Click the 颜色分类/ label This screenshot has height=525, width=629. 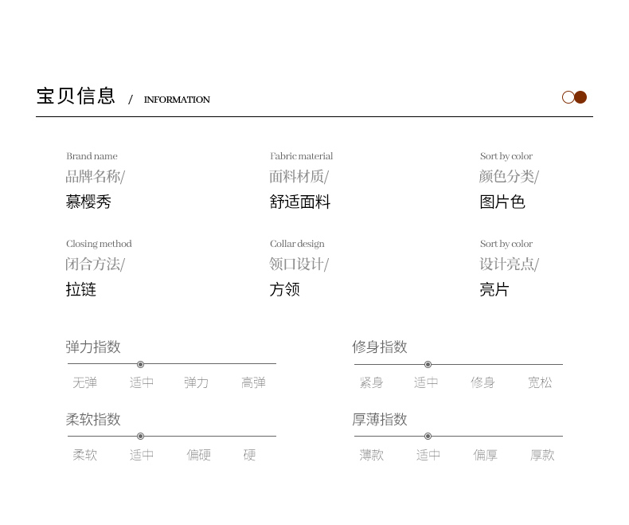click(509, 176)
